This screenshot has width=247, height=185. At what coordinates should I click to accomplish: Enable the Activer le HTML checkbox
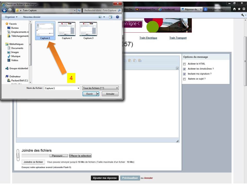[184, 64]
